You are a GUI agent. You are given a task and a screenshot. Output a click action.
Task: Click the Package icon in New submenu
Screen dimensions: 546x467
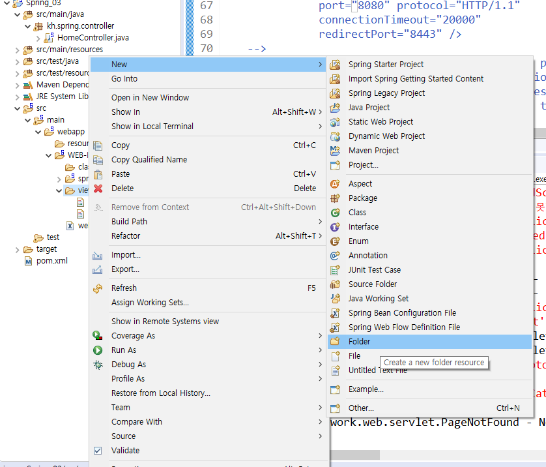335,198
